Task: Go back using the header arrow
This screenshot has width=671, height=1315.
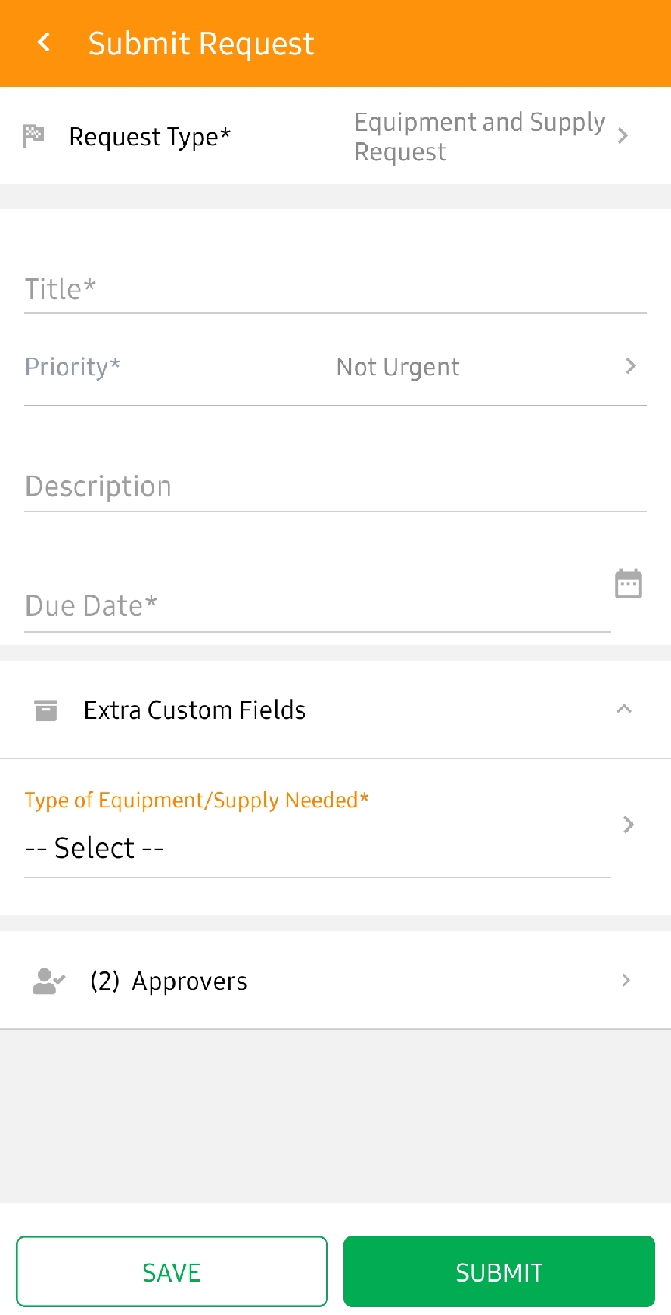Action: tap(44, 43)
